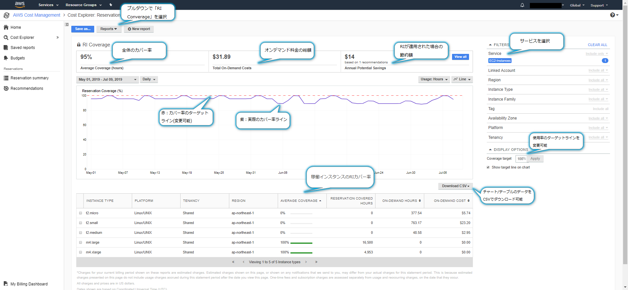The height and width of the screenshot is (290, 628).
Task: Open Home in the sidebar
Action: 16,27
